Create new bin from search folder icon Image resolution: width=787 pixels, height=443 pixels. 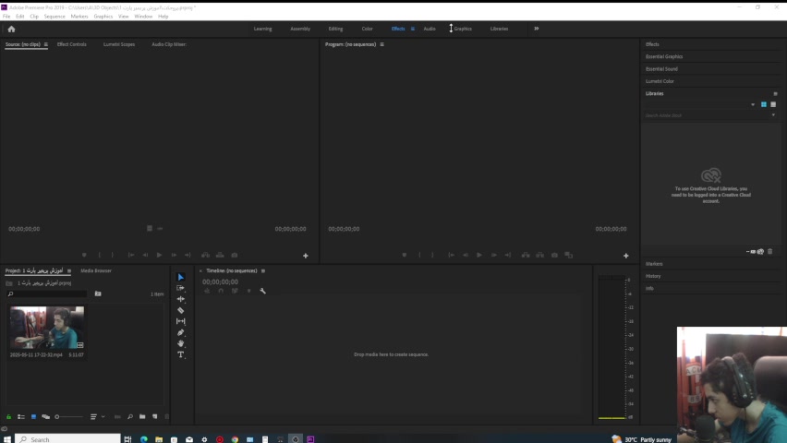[98, 293]
